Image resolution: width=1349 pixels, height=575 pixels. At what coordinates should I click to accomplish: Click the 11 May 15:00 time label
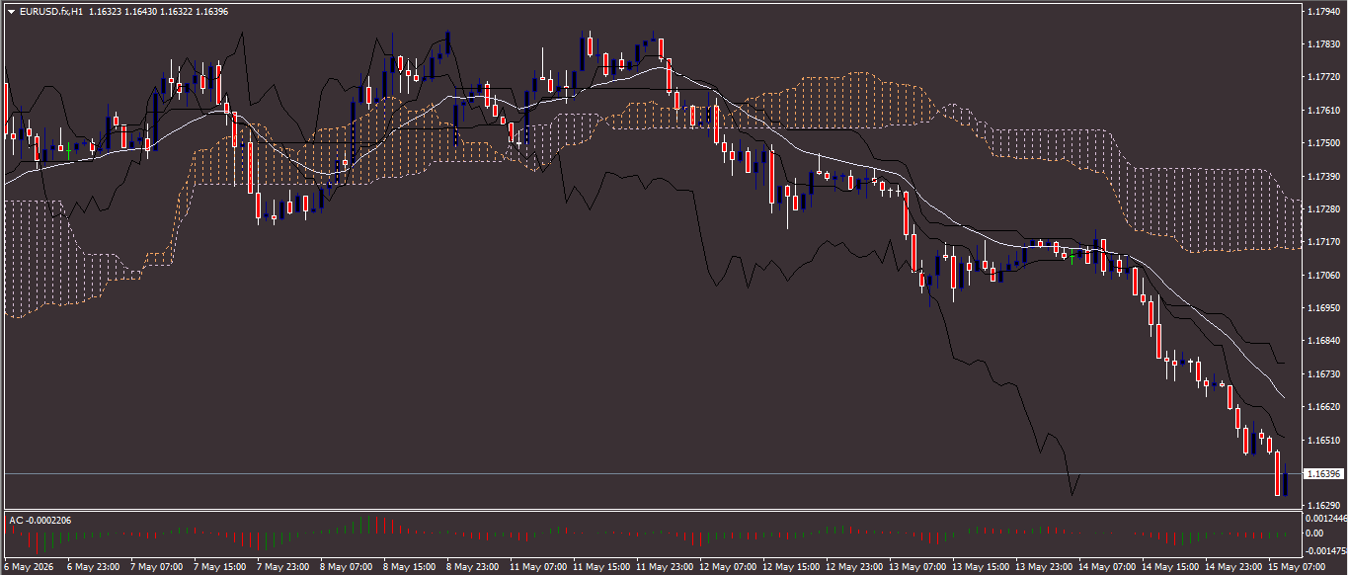tap(601, 568)
